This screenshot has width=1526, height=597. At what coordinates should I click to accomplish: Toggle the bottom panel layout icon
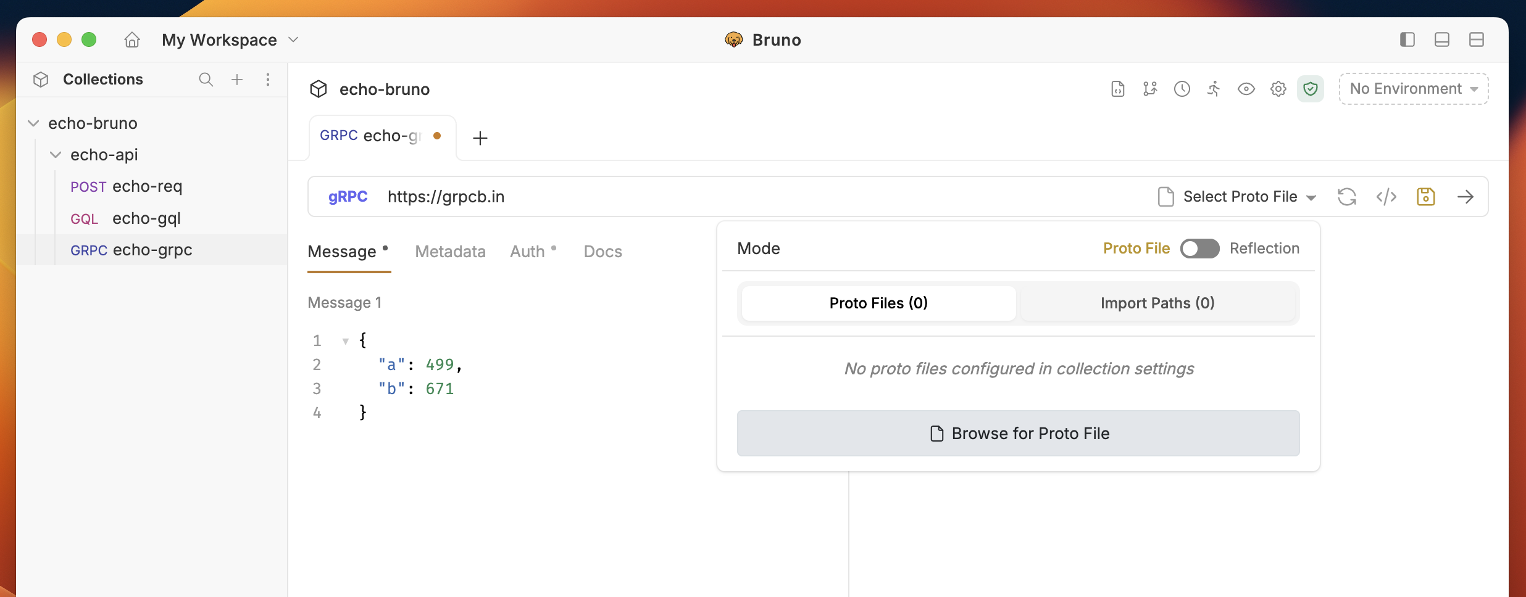[x=1442, y=39]
